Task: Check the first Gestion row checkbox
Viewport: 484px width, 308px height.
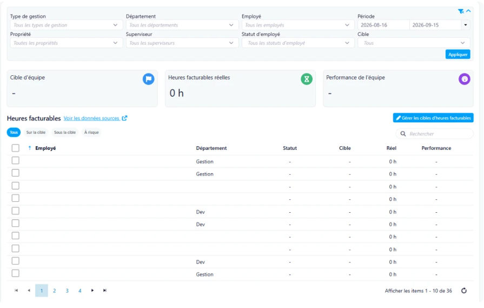Action: (16, 161)
